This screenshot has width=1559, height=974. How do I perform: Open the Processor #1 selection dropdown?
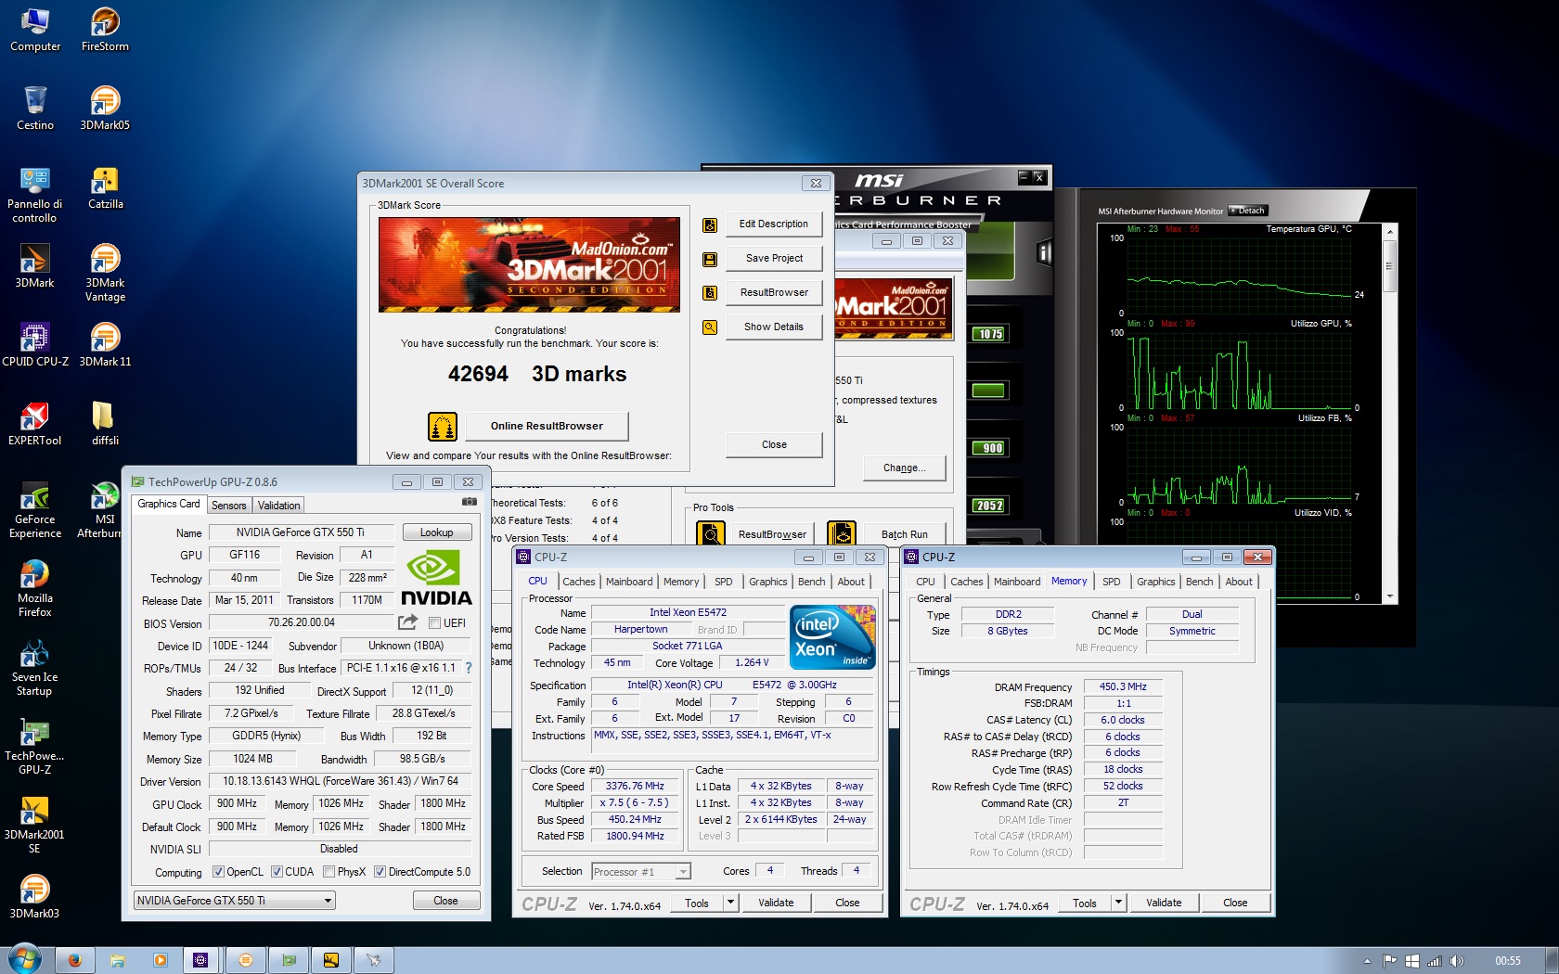pyautogui.click(x=641, y=872)
